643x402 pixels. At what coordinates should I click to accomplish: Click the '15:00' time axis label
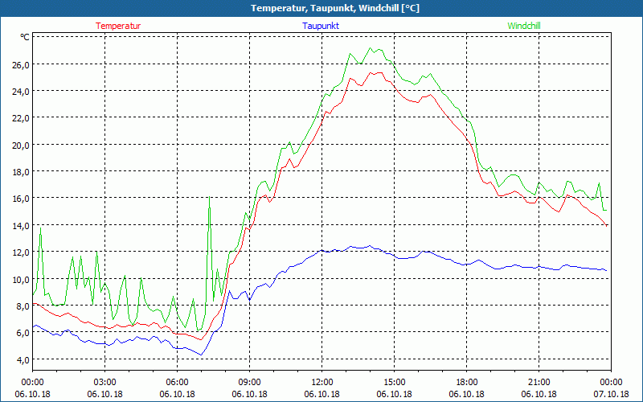click(394, 383)
